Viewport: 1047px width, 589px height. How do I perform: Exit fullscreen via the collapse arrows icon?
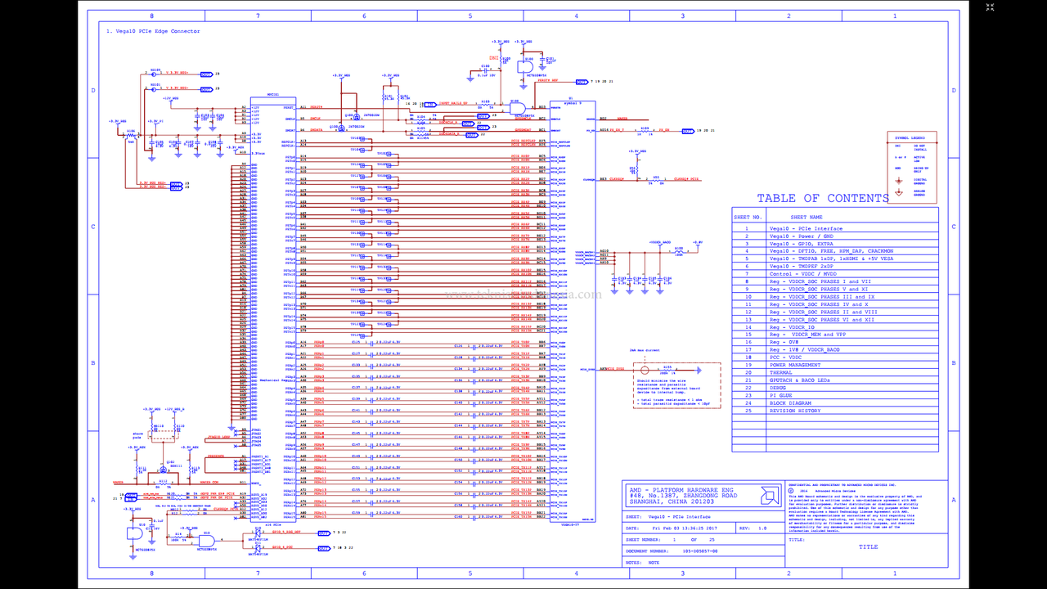point(990,7)
